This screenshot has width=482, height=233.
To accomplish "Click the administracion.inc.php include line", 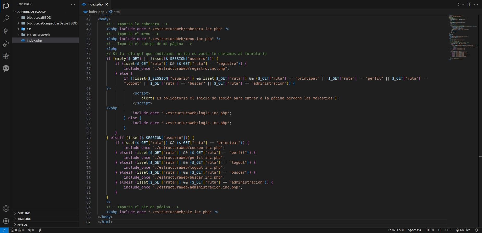I will tap(183, 187).
